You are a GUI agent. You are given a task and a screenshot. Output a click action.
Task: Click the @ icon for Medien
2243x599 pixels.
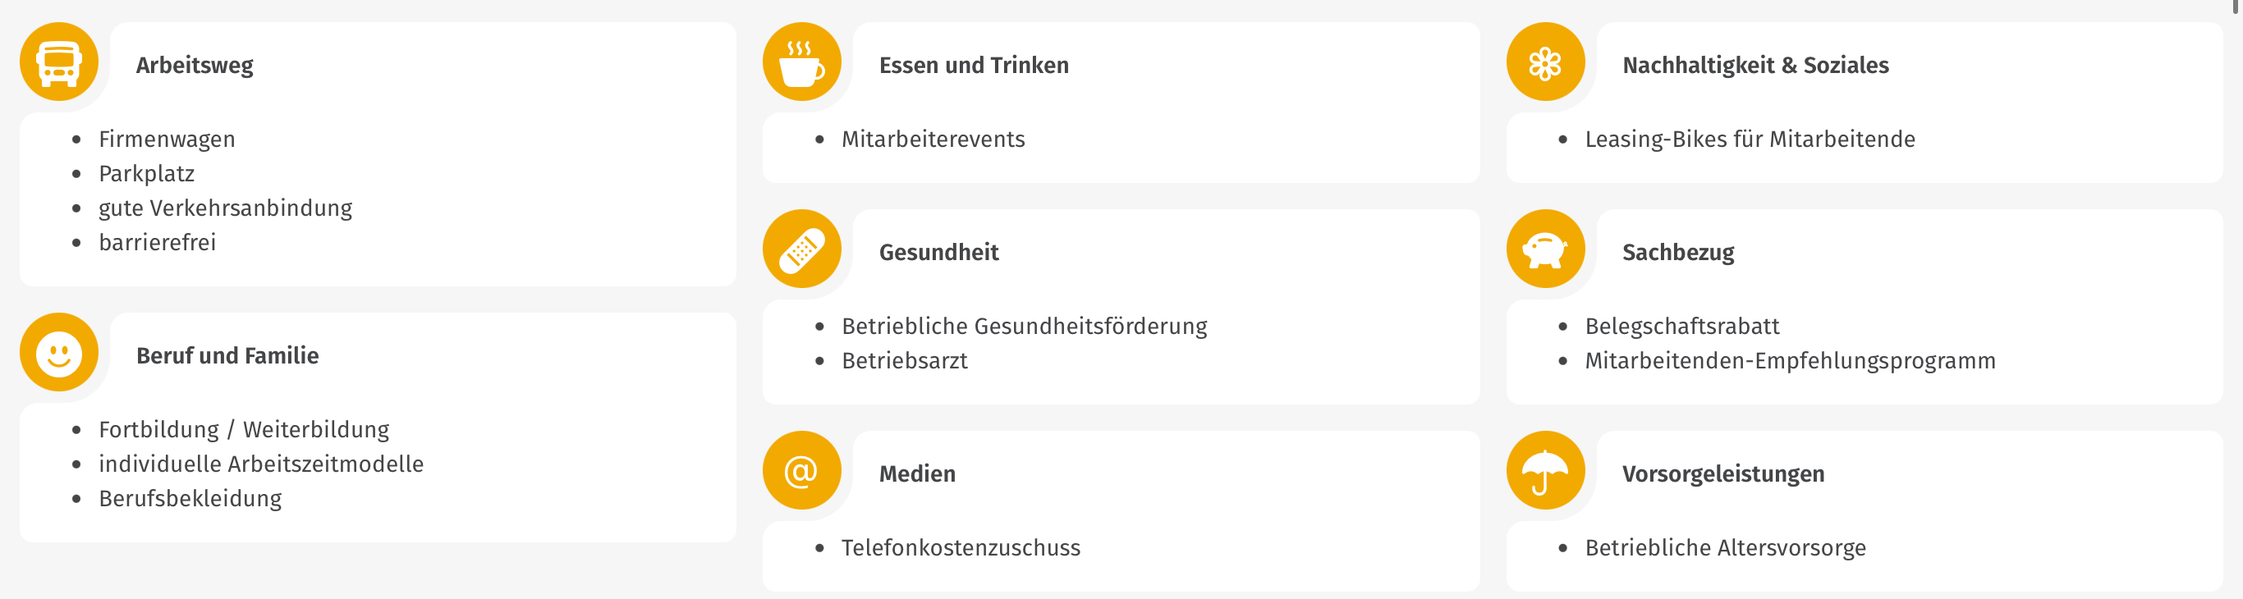click(x=802, y=470)
